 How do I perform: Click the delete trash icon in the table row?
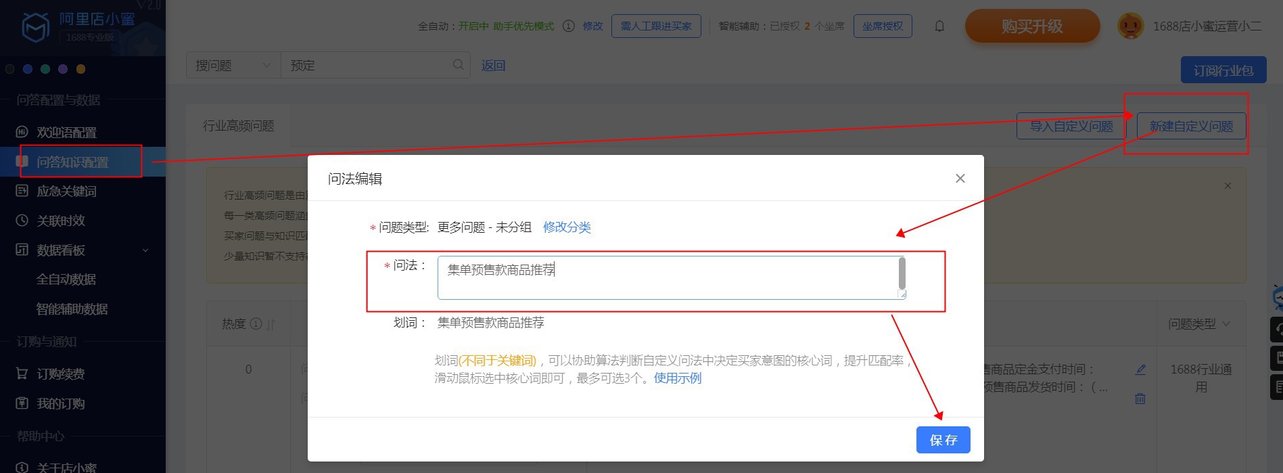click(1140, 399)
